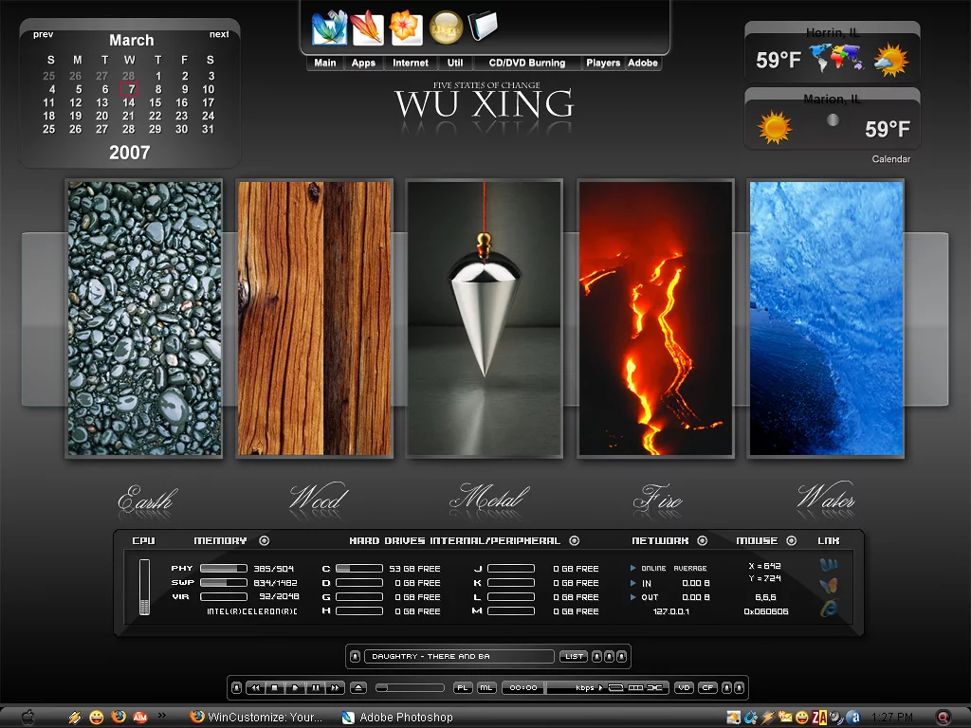The image size is (971, 728).
Task: Expand the quick launch overflow chevron
Action: (x=161, y=716)
